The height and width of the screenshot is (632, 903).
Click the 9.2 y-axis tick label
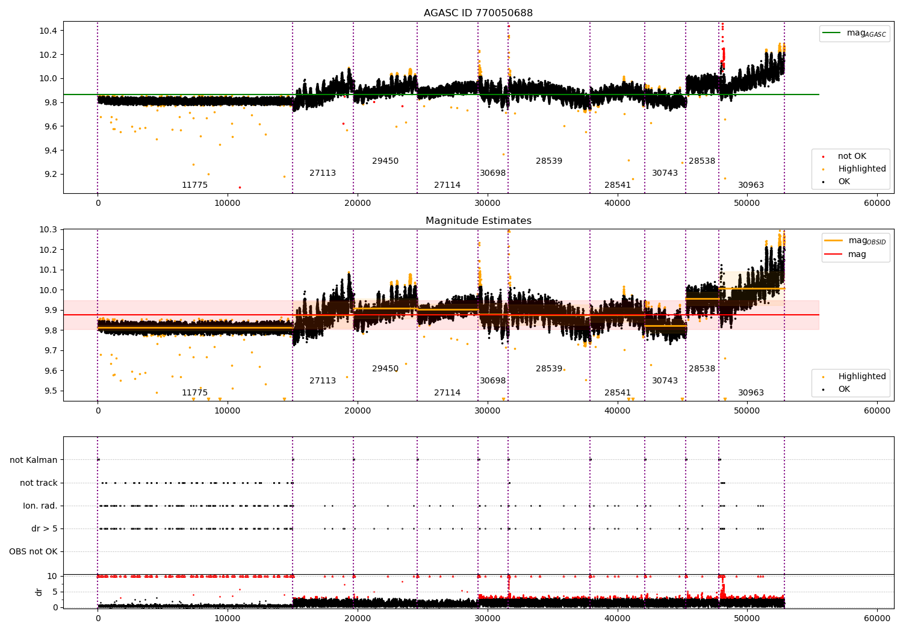coord(51,175)
